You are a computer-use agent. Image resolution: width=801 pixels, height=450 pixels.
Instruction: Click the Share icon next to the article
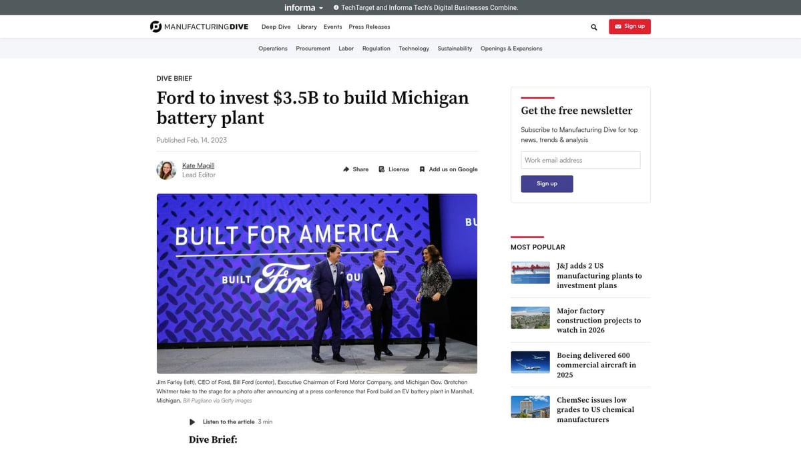[x=346, y=169]
